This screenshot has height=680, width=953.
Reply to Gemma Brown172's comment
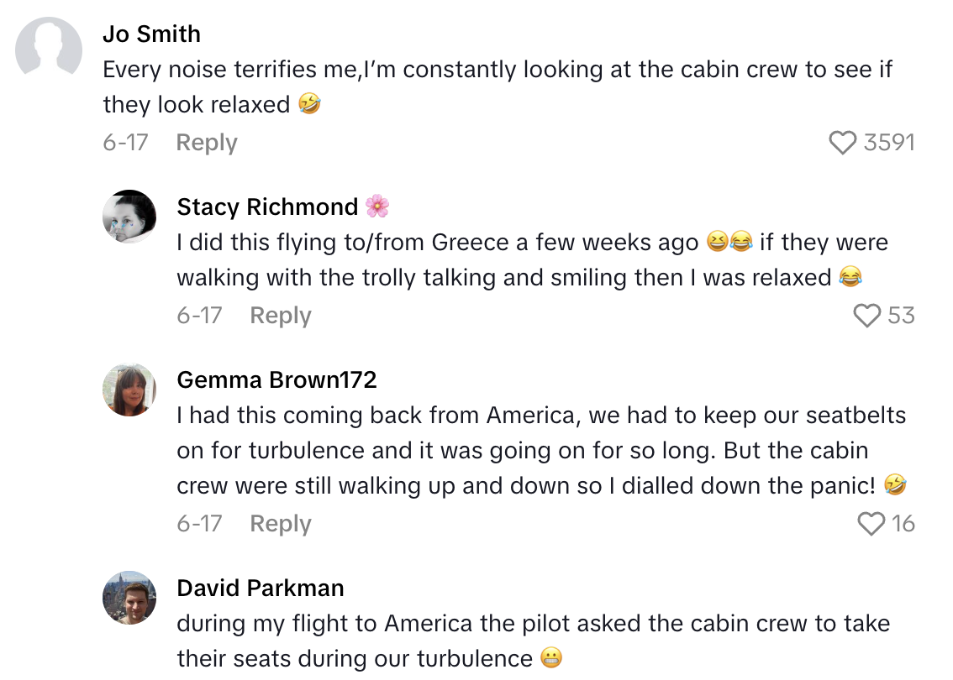(x=281, y=524)
